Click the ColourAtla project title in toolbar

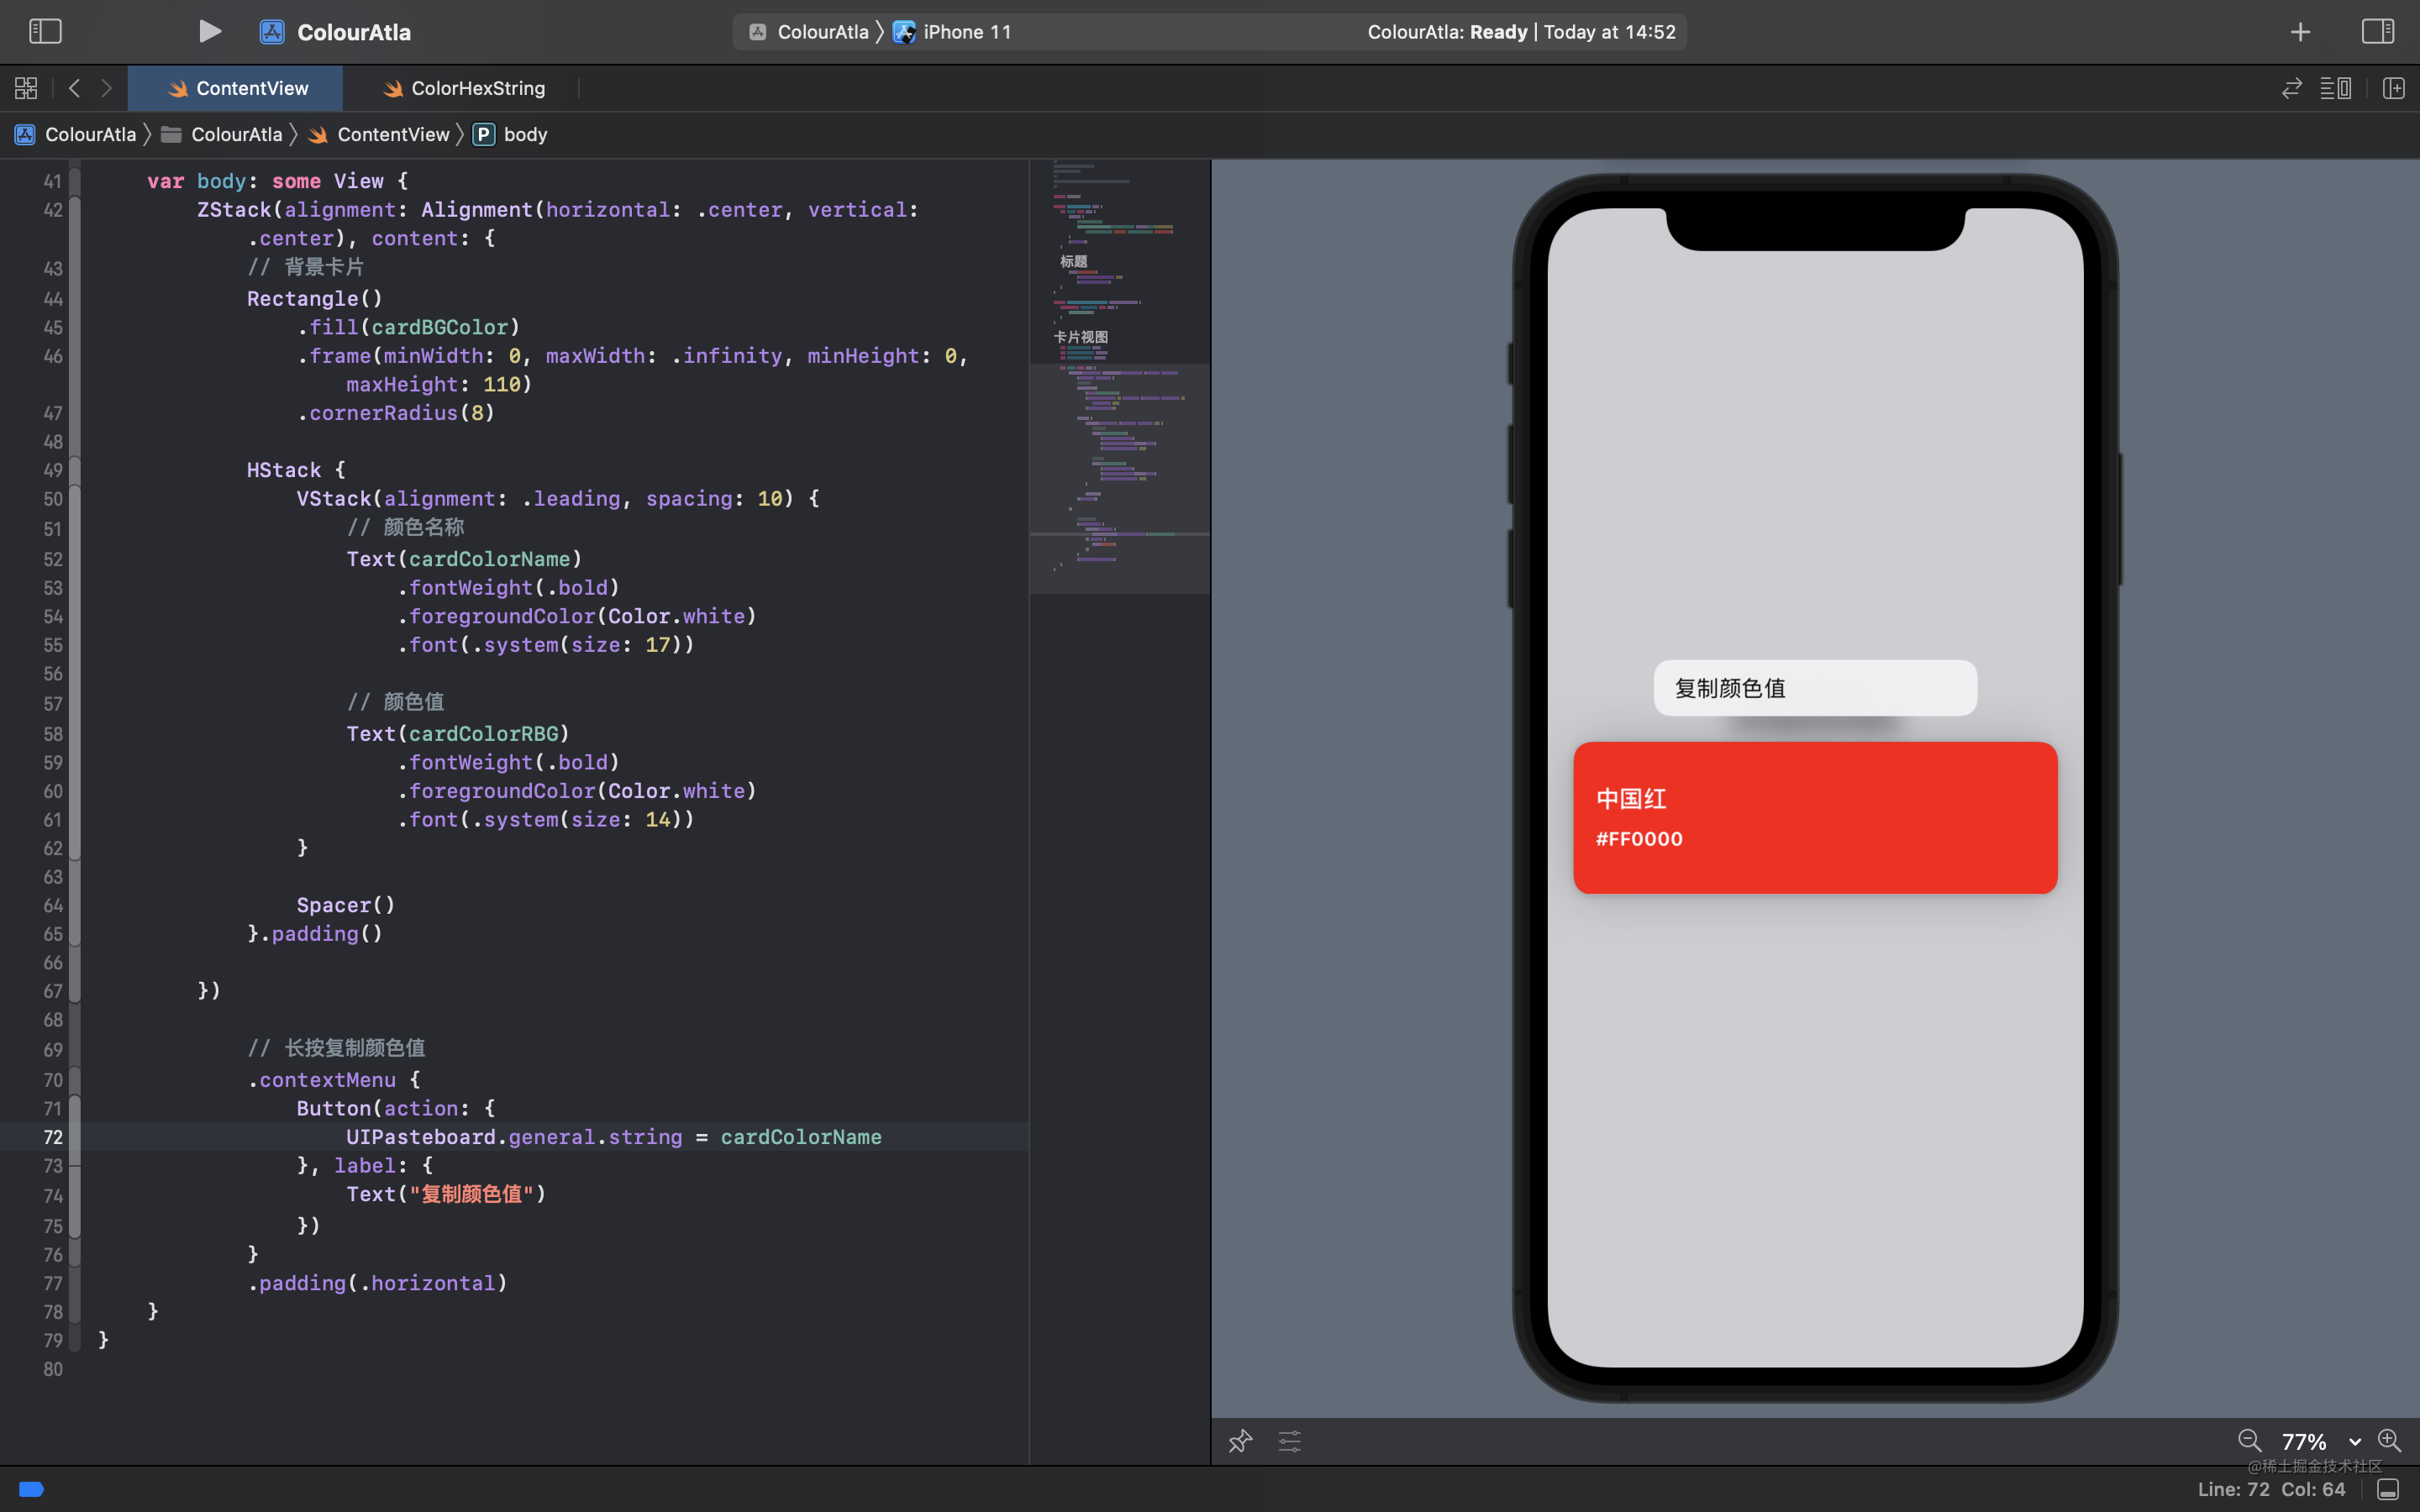point(354,32)
